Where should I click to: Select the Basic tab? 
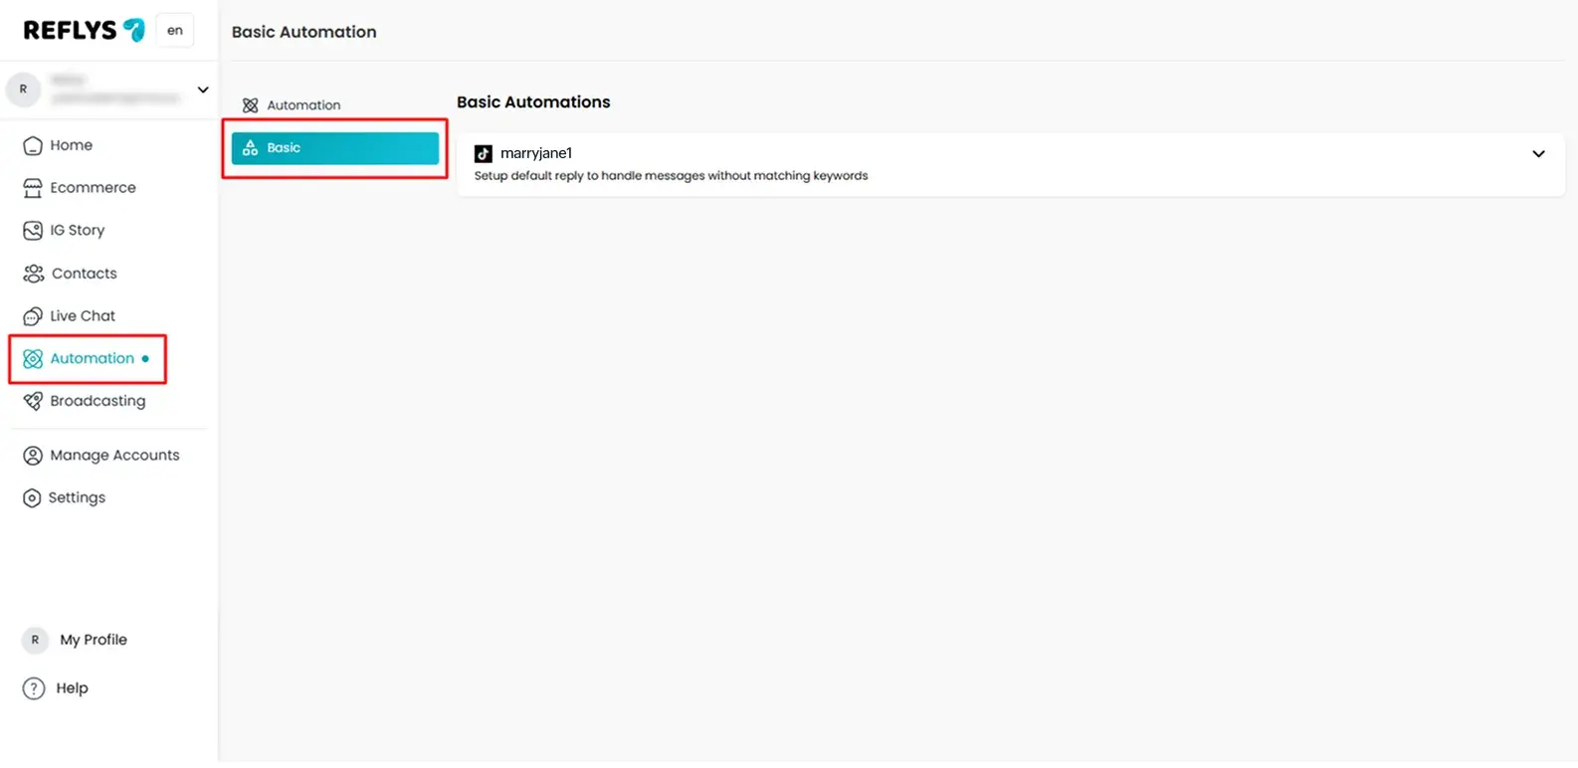[334, 148]
